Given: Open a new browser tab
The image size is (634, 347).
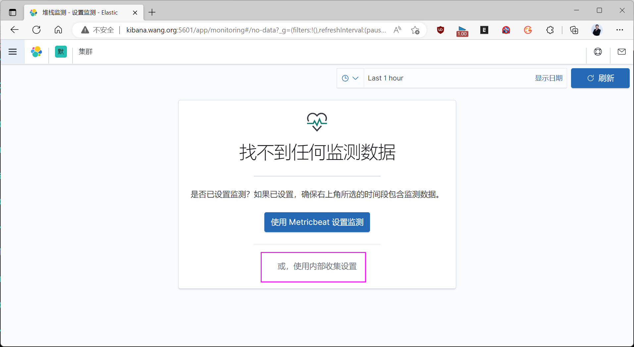Looking at the screenshot, I should 152,13.
